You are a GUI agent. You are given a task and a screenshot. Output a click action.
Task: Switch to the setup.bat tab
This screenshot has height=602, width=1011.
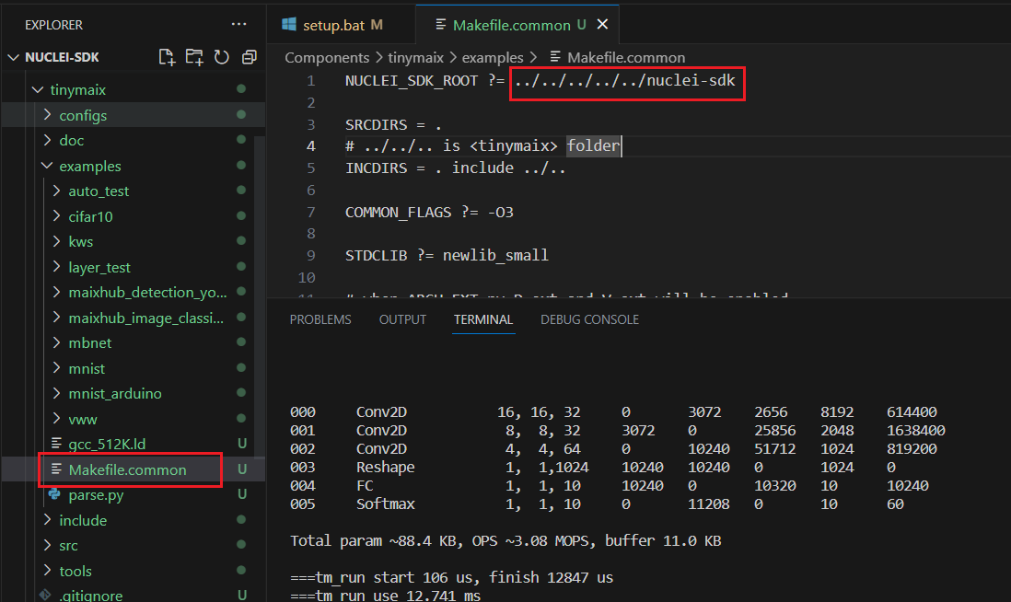point(334,24)
